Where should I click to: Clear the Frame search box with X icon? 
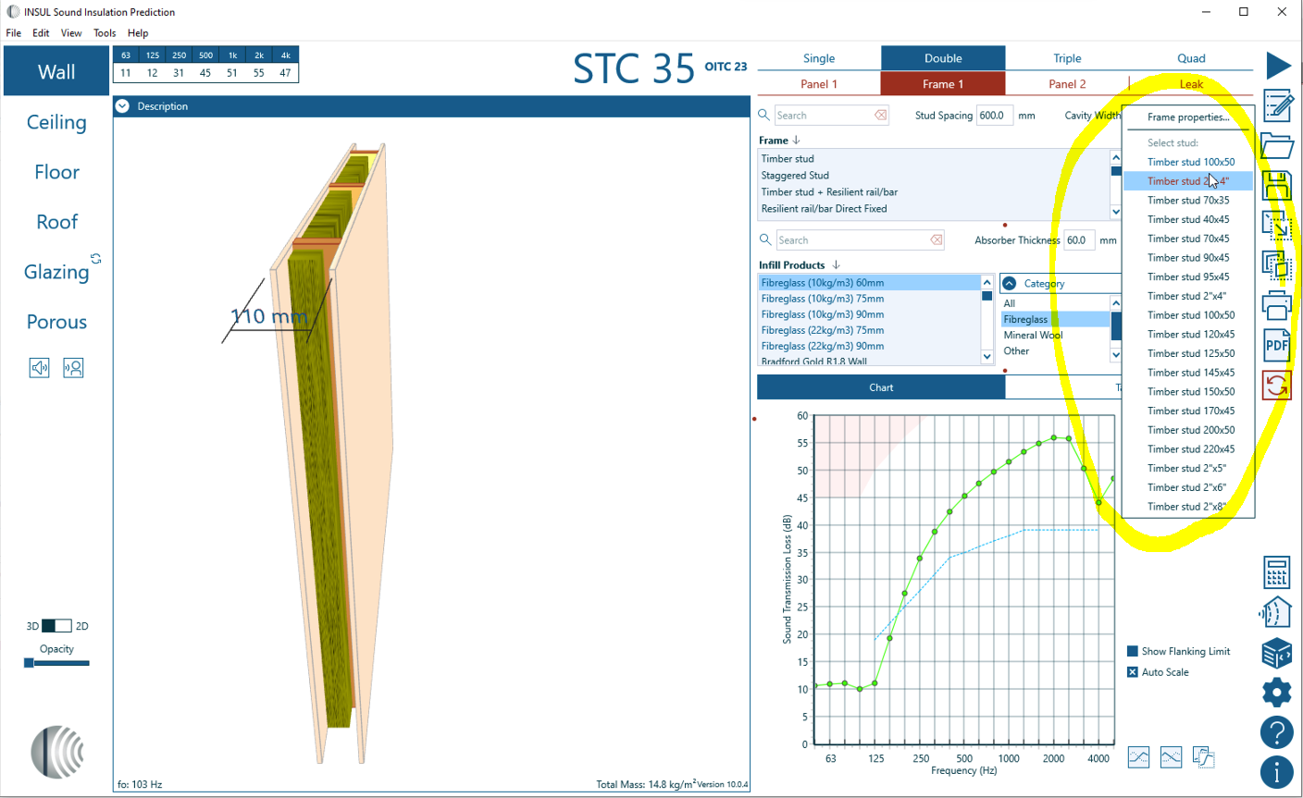pyautogui.click(x=880, y=116)
